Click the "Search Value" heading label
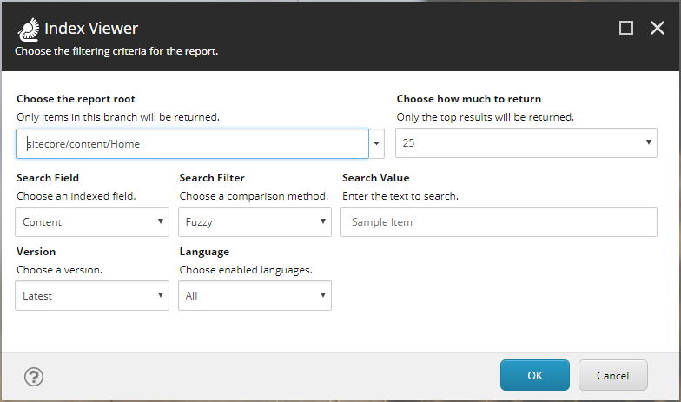Viewport: 681px width, 402px height. [375, 178]
